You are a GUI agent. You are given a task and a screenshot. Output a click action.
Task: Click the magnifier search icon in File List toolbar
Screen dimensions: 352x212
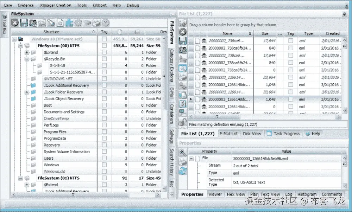[183, 68]
